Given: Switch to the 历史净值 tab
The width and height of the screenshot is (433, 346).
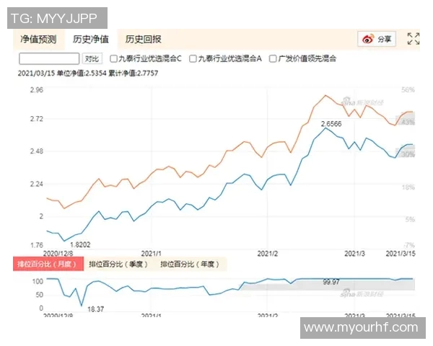Looking at the screenshot, I should [91, 40].
